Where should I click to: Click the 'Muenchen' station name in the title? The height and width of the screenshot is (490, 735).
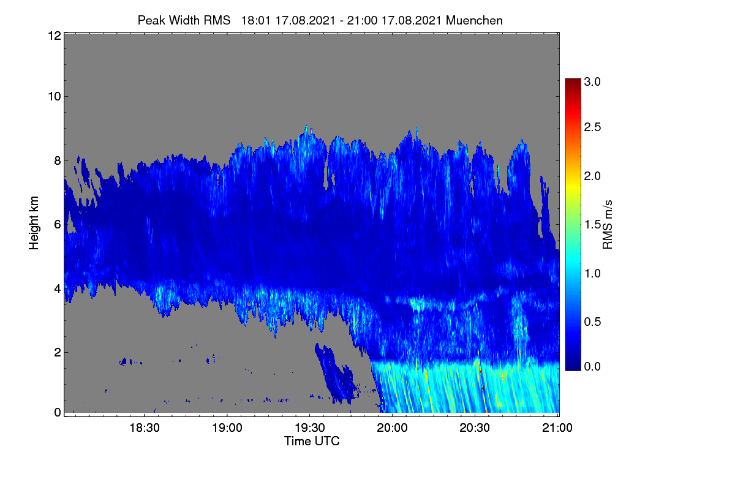[475, 20]
